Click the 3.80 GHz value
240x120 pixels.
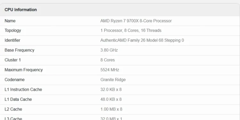tap(109, 50)
